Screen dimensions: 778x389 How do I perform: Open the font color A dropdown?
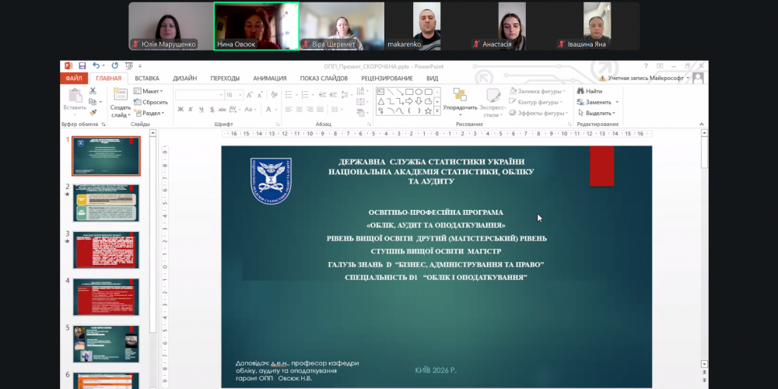coord(276,109)
